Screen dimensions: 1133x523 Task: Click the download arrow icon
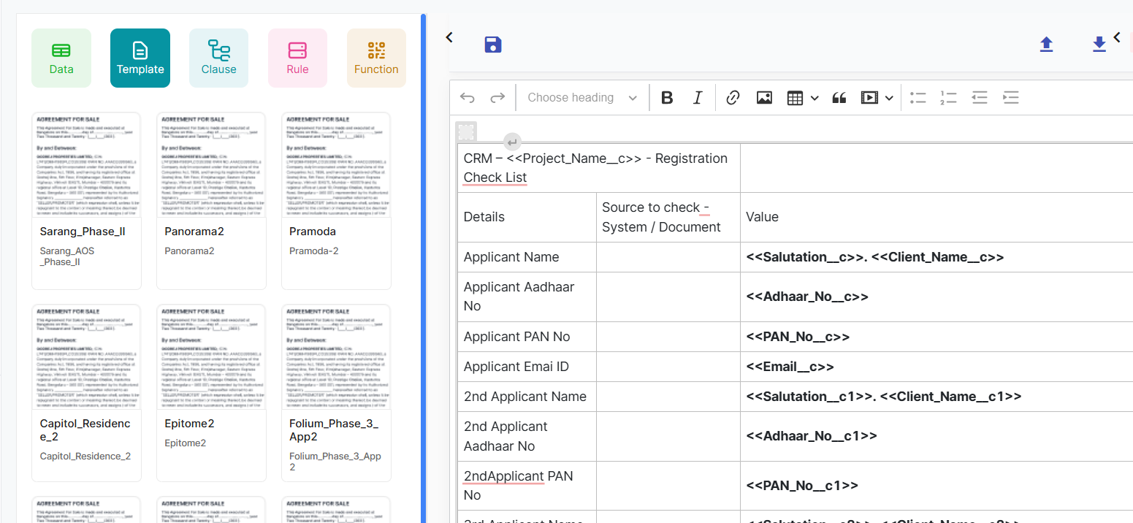coord(1099,45)
